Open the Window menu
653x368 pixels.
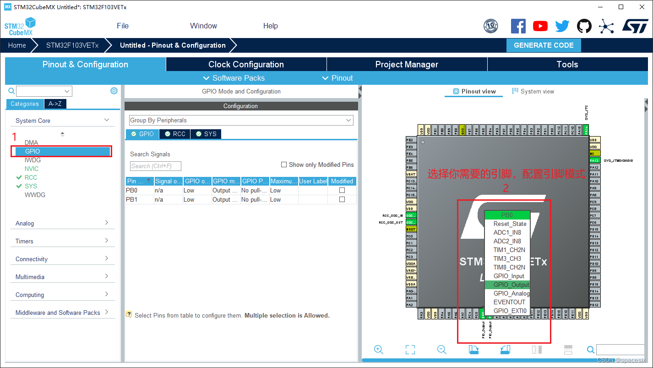pos(204,26)
